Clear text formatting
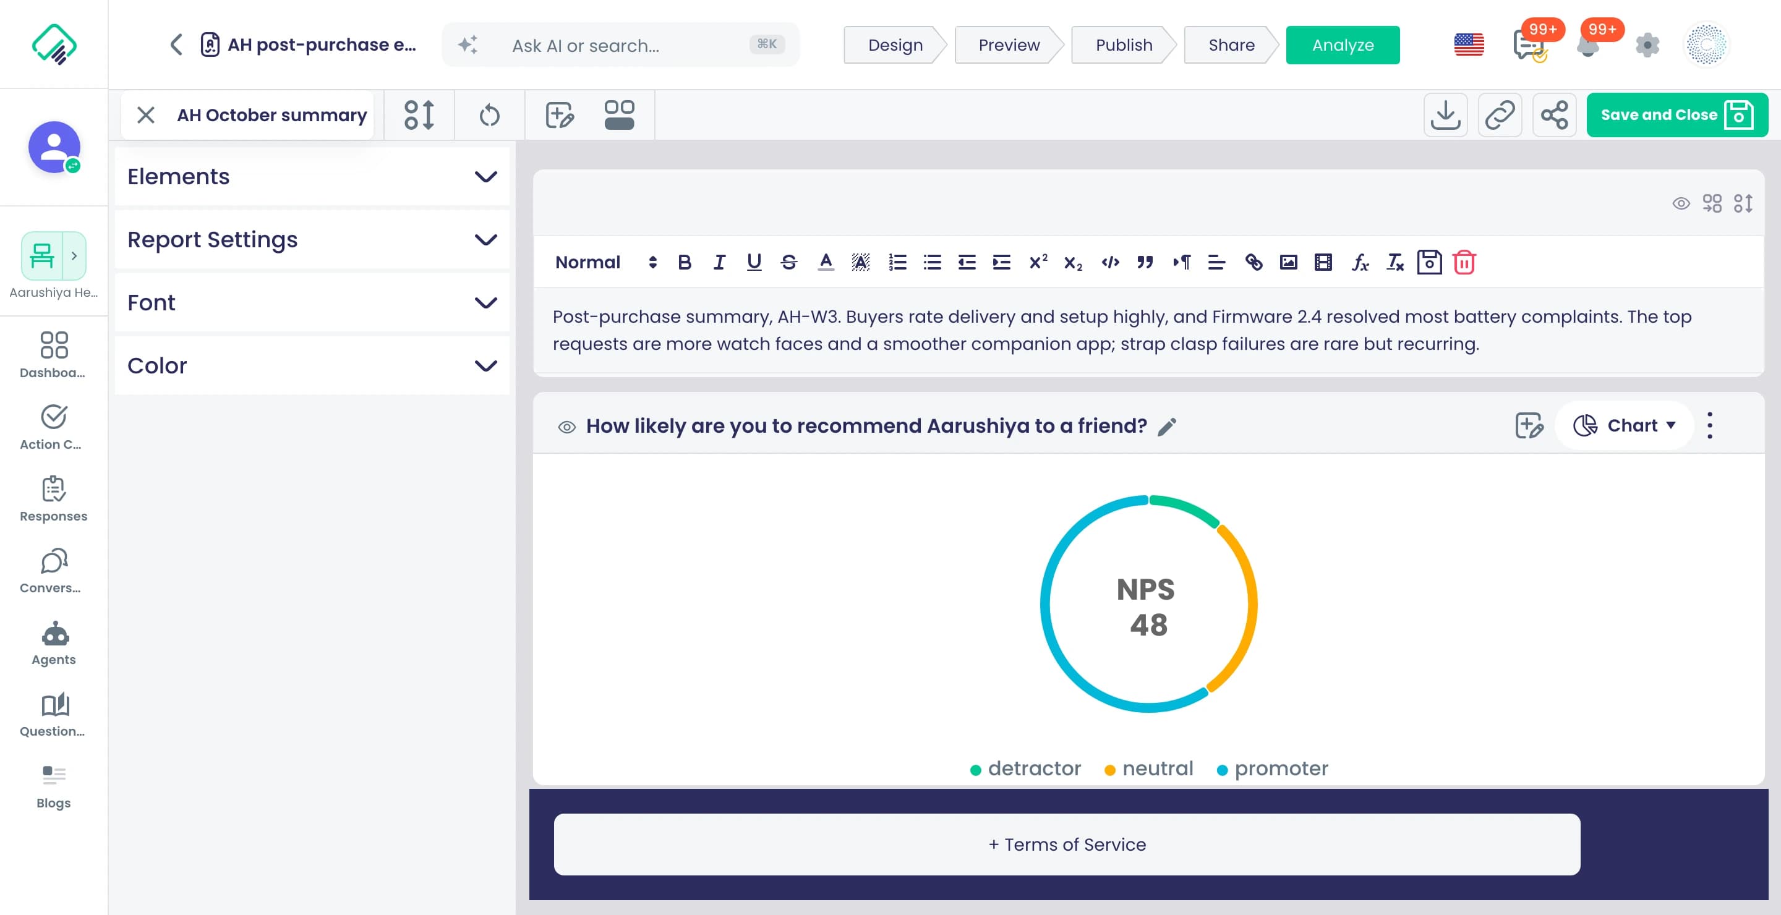This screenshot has width=1781, height=915. (x=1394, y=263)
